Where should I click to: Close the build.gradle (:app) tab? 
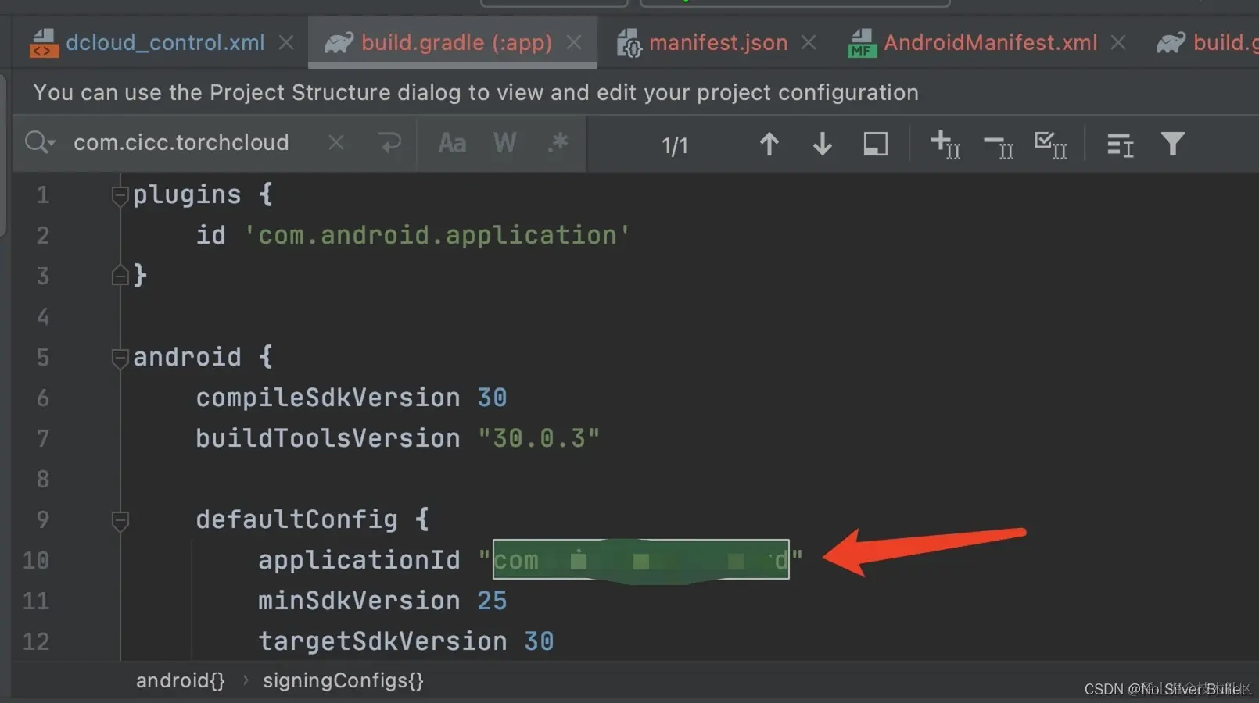coord(574,42)
